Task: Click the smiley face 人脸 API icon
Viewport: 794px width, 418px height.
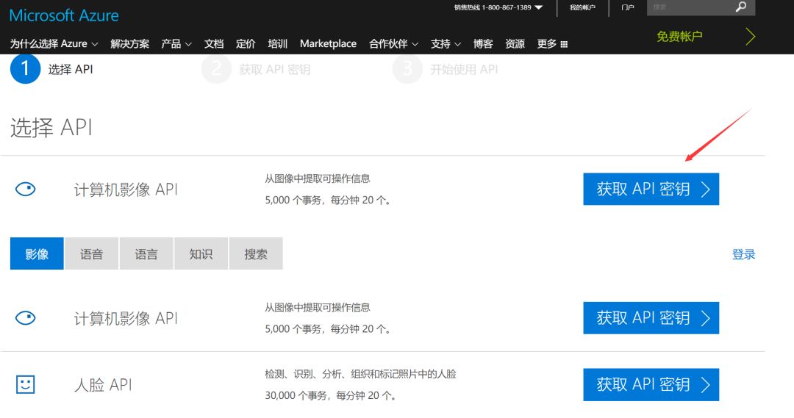Action: (x=25, y=384)
